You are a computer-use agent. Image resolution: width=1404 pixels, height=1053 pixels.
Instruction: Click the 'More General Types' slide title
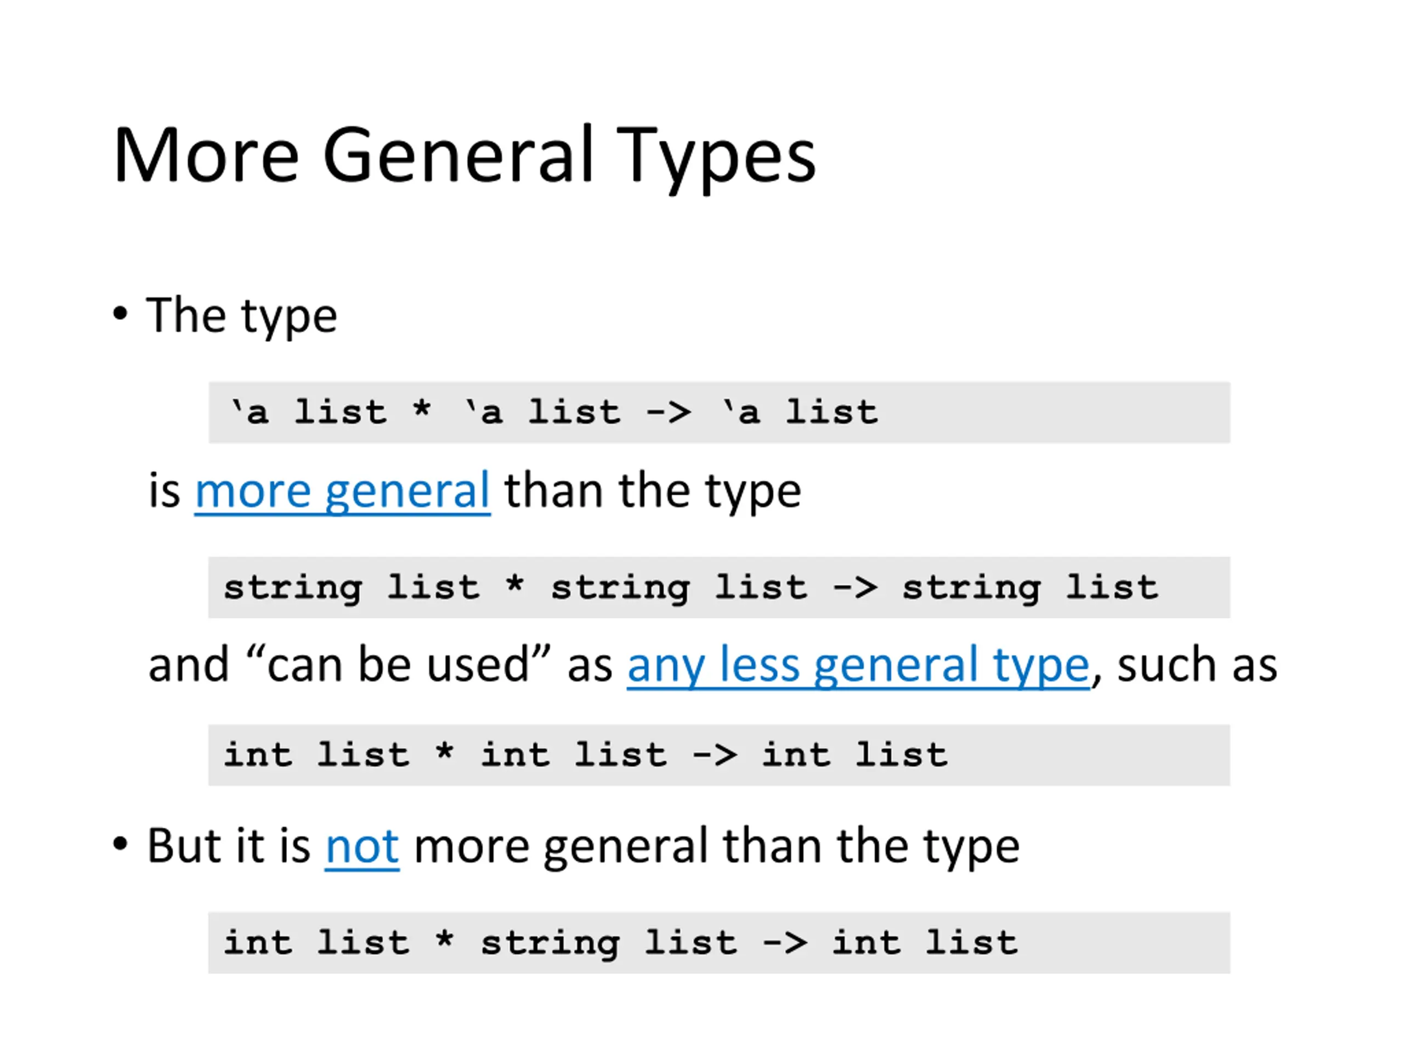465,157
